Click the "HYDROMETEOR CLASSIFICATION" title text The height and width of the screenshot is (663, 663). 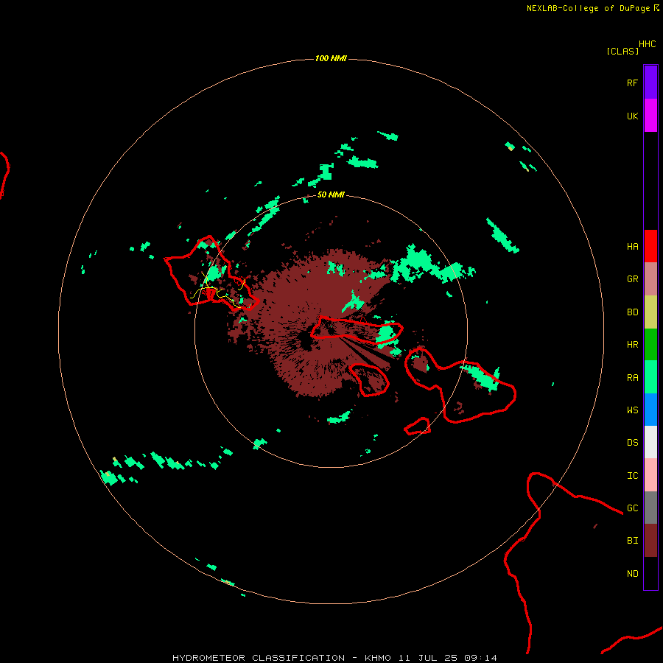point(259,658)
